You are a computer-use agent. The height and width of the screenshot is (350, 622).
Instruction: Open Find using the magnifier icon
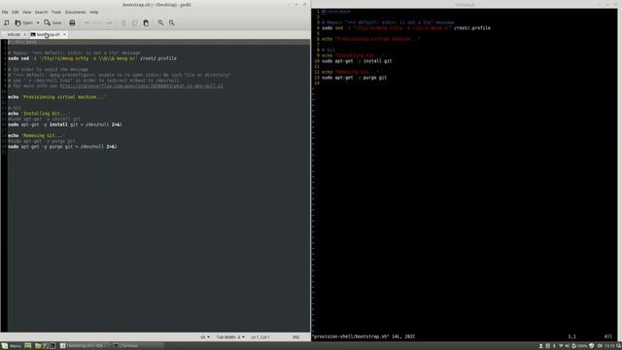(160, 22)
